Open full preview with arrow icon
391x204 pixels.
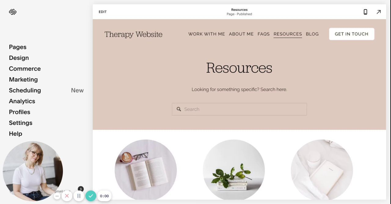click(x=379, y=12)
